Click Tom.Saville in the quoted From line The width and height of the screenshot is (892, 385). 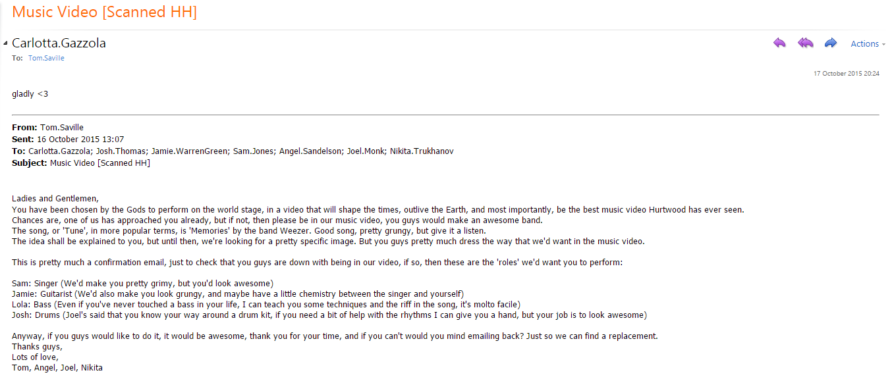coord(62,128)
